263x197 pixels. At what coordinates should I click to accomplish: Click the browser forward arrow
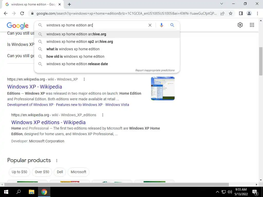14,13
